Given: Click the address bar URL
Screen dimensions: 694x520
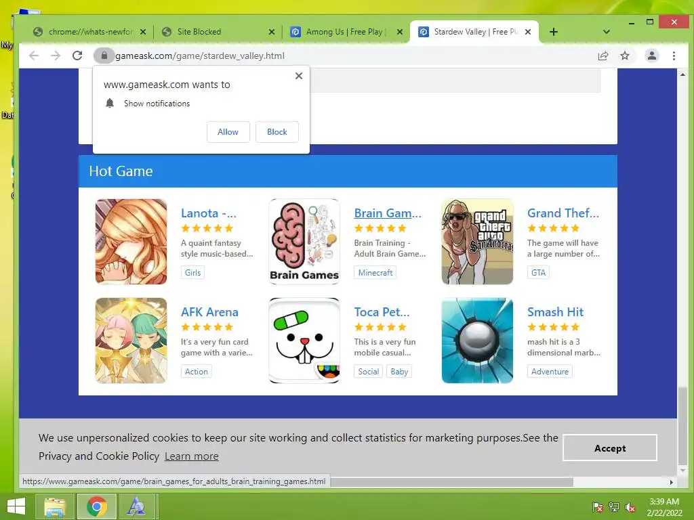Looking at the screenshot, I should (200, 56).
